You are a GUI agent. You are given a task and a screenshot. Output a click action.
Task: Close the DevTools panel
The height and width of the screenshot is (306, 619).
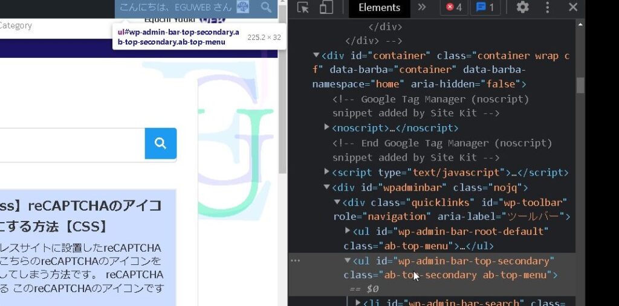pos(573,8)
